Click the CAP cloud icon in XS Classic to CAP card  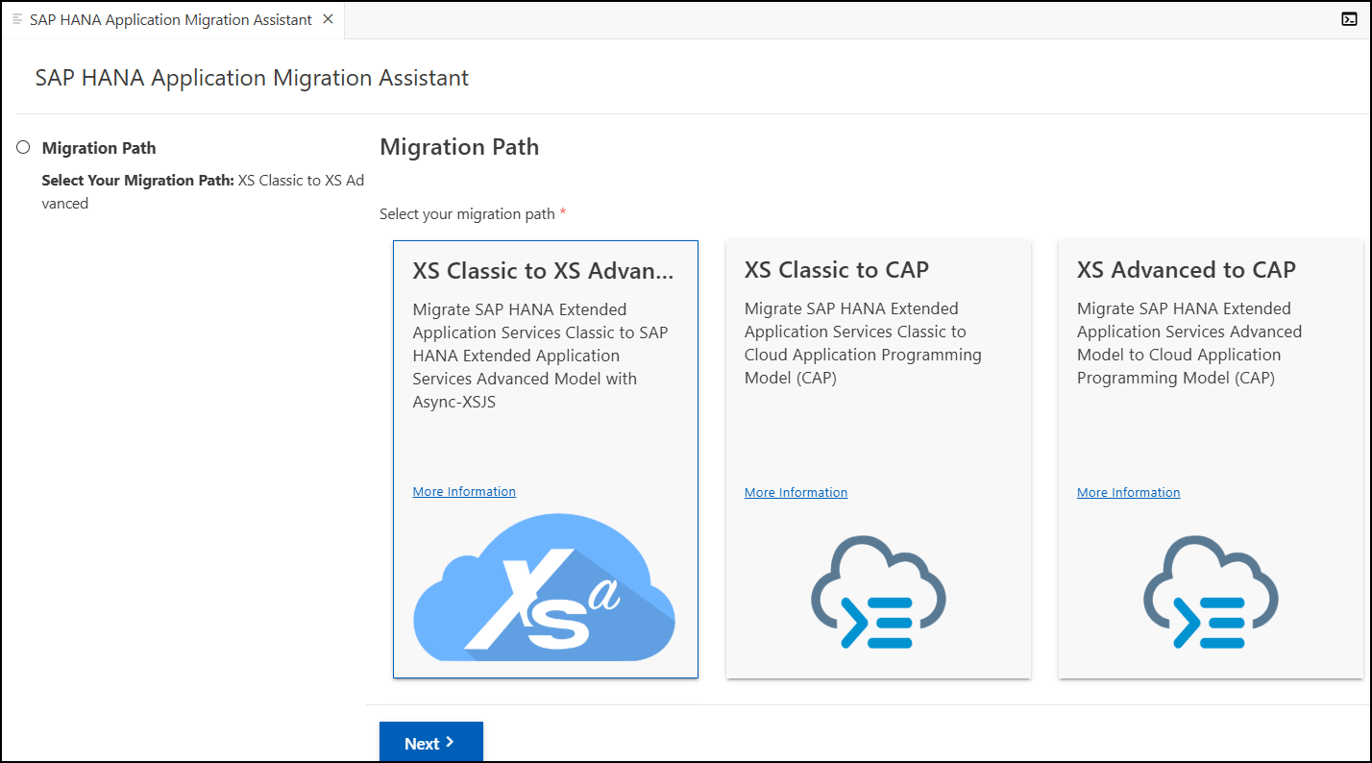[878, 593]
